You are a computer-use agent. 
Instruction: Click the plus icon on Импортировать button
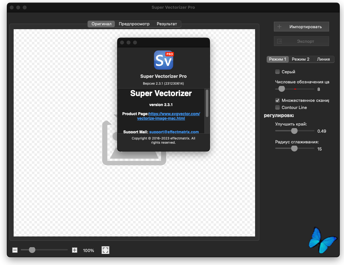(x=279, y=27)
